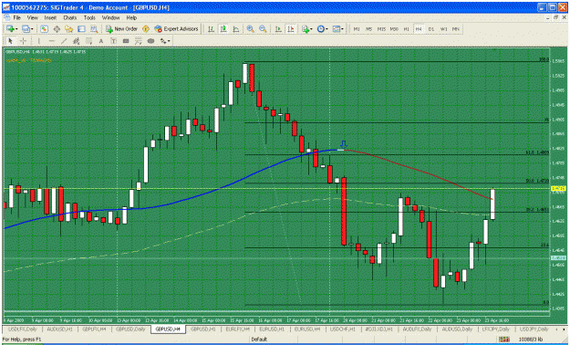
Task: Select the Fibonacci Retracement tool
Action: click(x=88, y=41)
